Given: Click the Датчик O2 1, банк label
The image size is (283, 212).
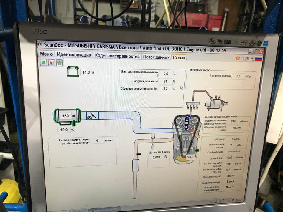Looking at the screenshot, I should point(159,153).
